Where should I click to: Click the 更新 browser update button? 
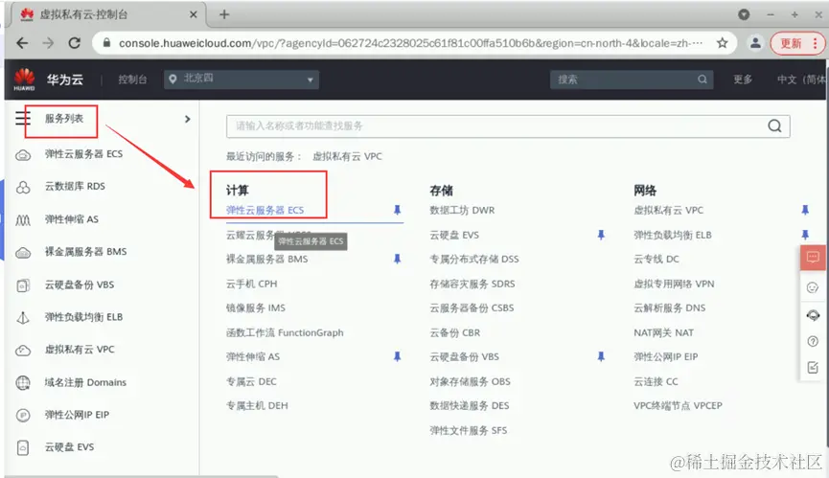(x=791, y=43)
